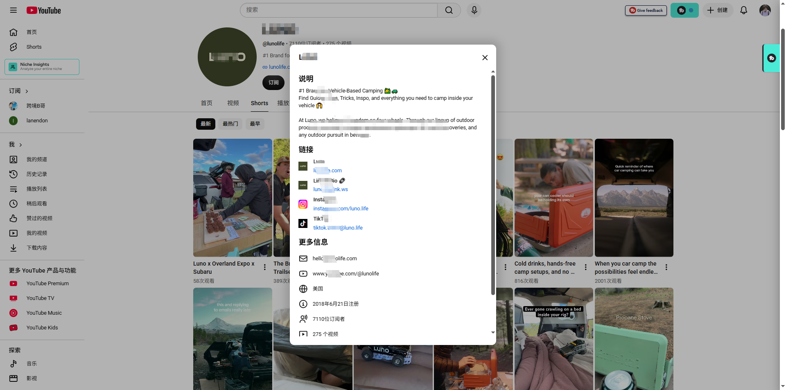Switch to the 视频 channel tab
The image size is (786, 390).
coord(233,103)
